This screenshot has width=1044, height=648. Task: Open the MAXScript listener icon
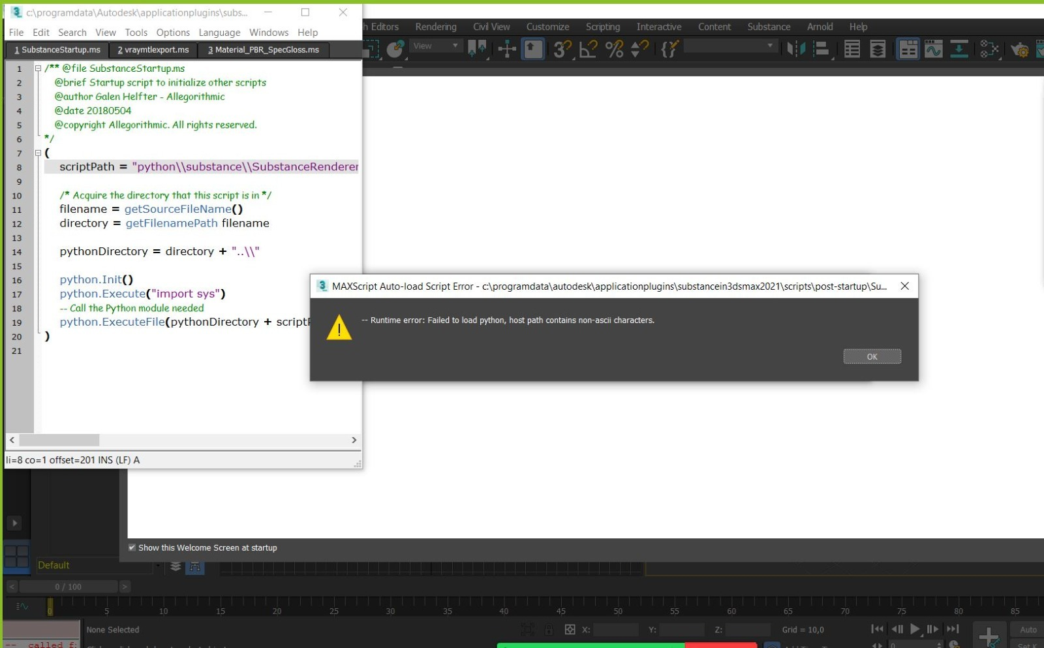[x=669, y=49]
